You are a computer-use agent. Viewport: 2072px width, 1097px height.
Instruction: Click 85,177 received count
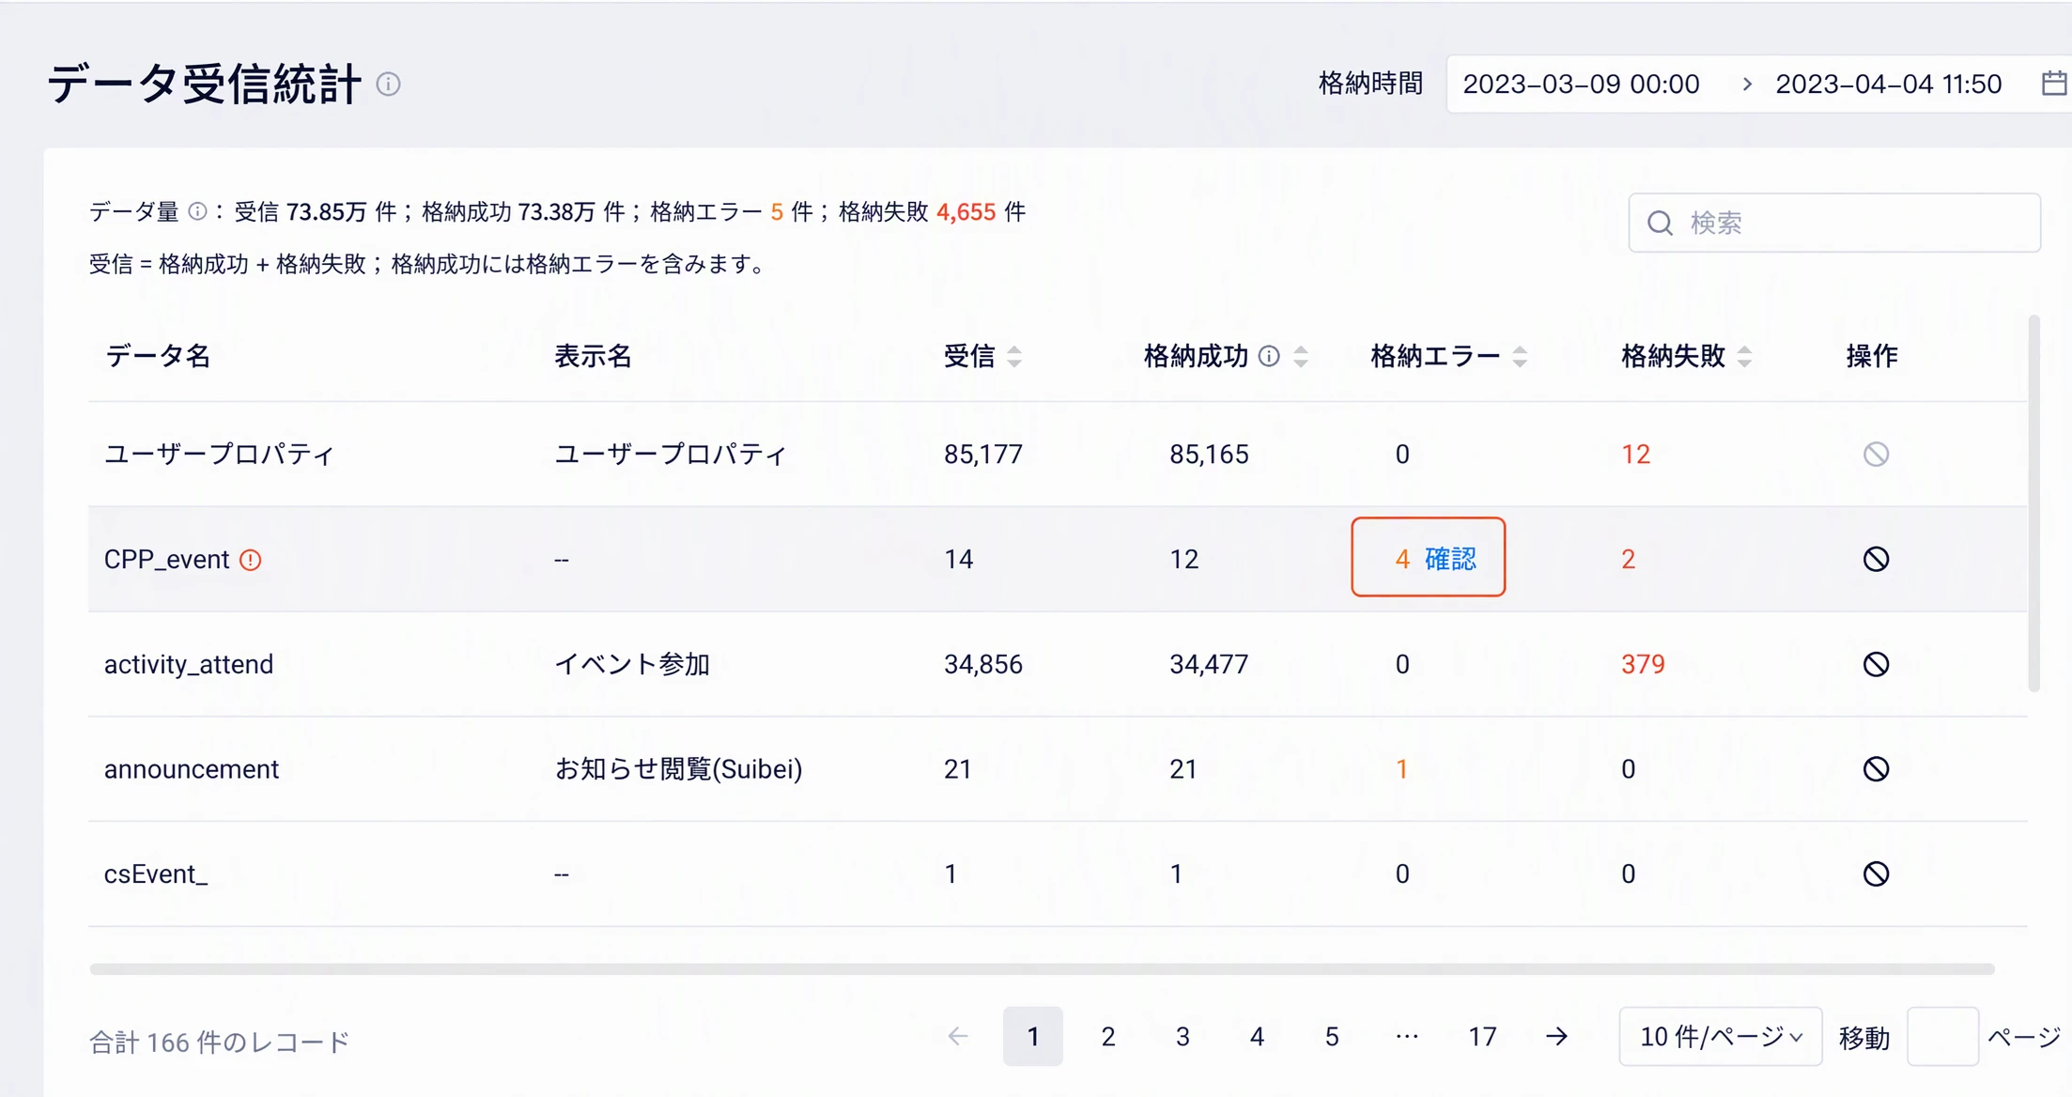click(x=983, y=455)
